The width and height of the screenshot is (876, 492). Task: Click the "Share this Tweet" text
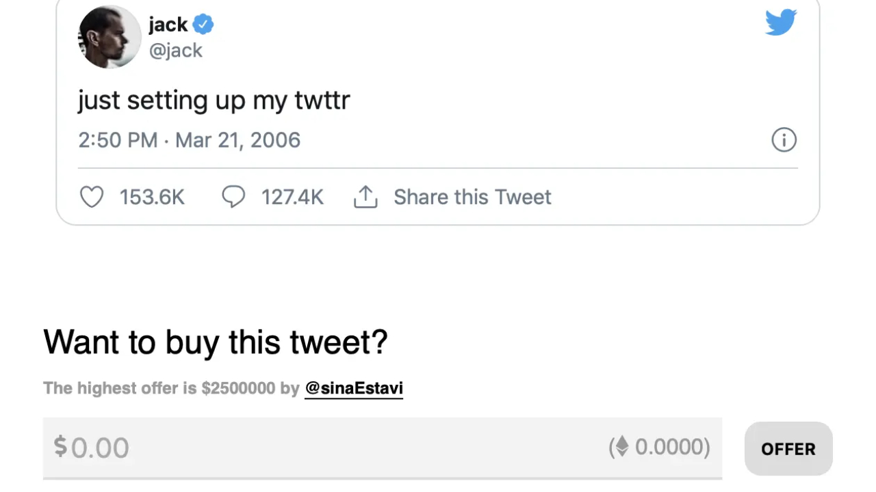pos(472,197)
